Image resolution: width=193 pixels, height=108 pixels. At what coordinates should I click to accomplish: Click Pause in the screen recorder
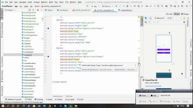point(143,95)
